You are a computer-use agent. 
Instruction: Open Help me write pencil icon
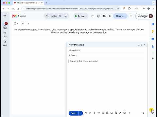(90, 113)
